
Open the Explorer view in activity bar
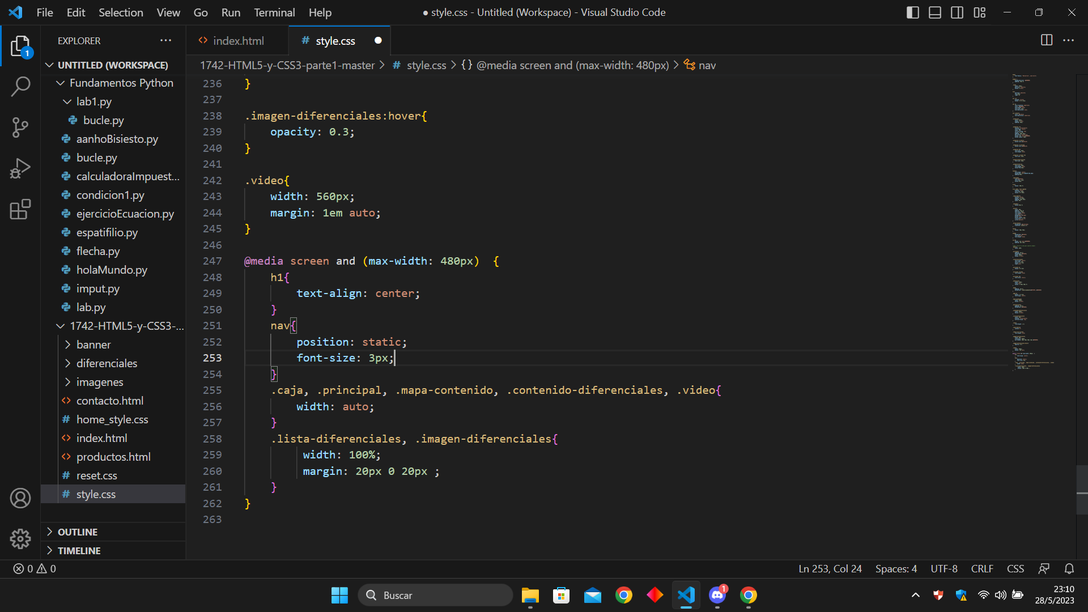point(20,46)
